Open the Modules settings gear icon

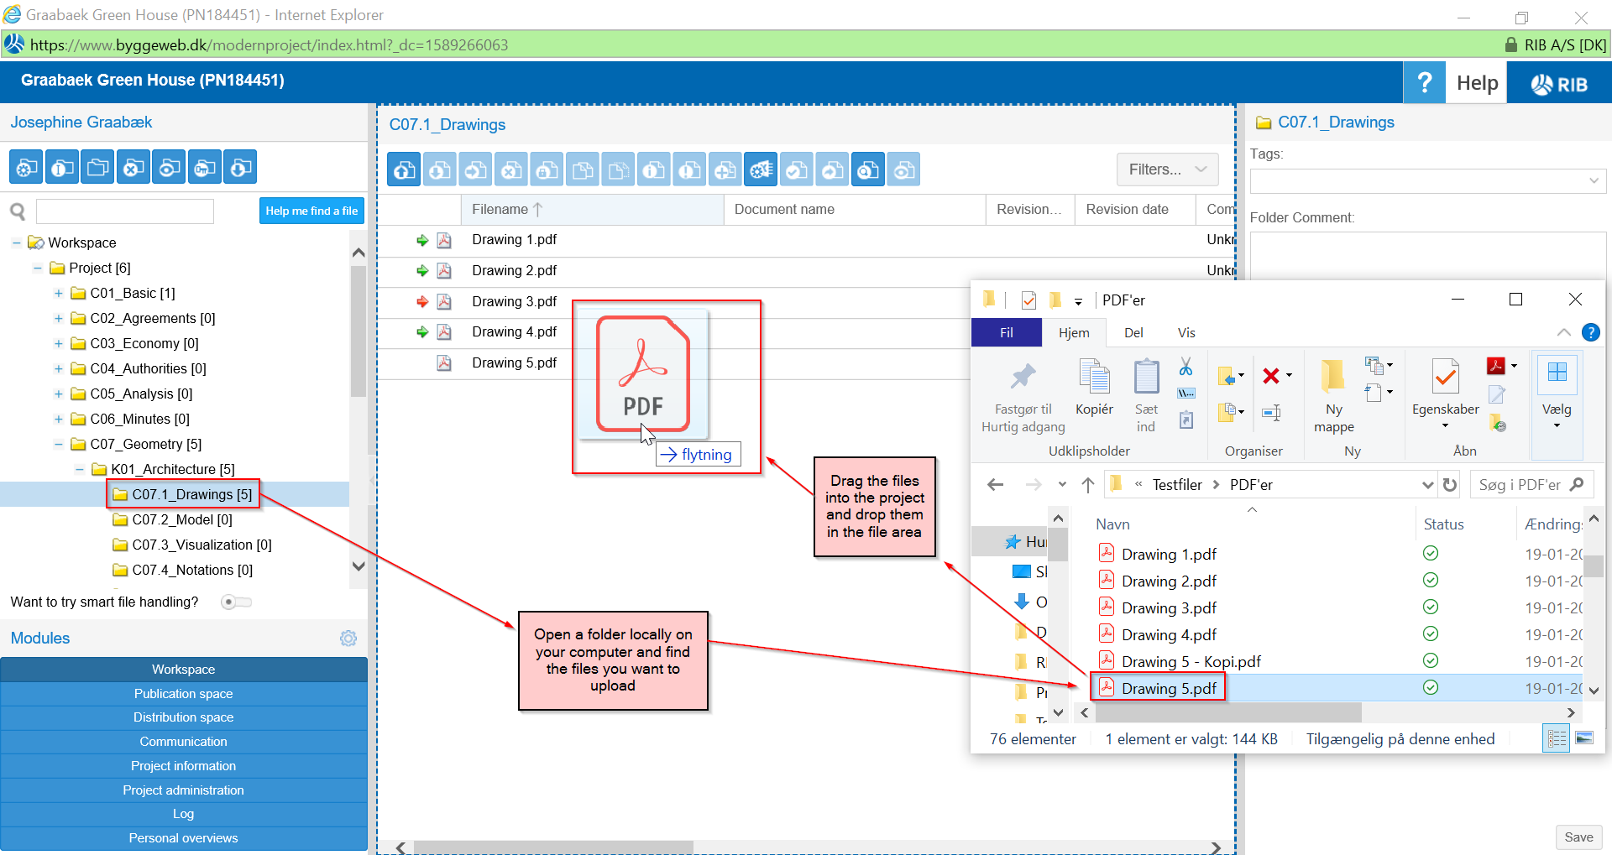348,639
